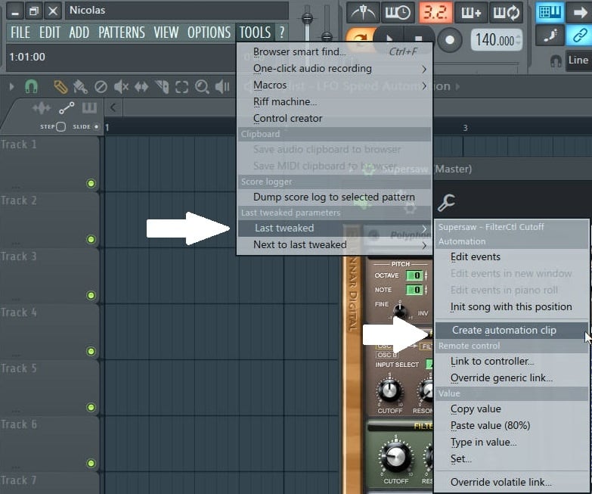Screen dimensions: 592x494
Task: Click the headphones icon near Line
Action: [x=556, y=61]
